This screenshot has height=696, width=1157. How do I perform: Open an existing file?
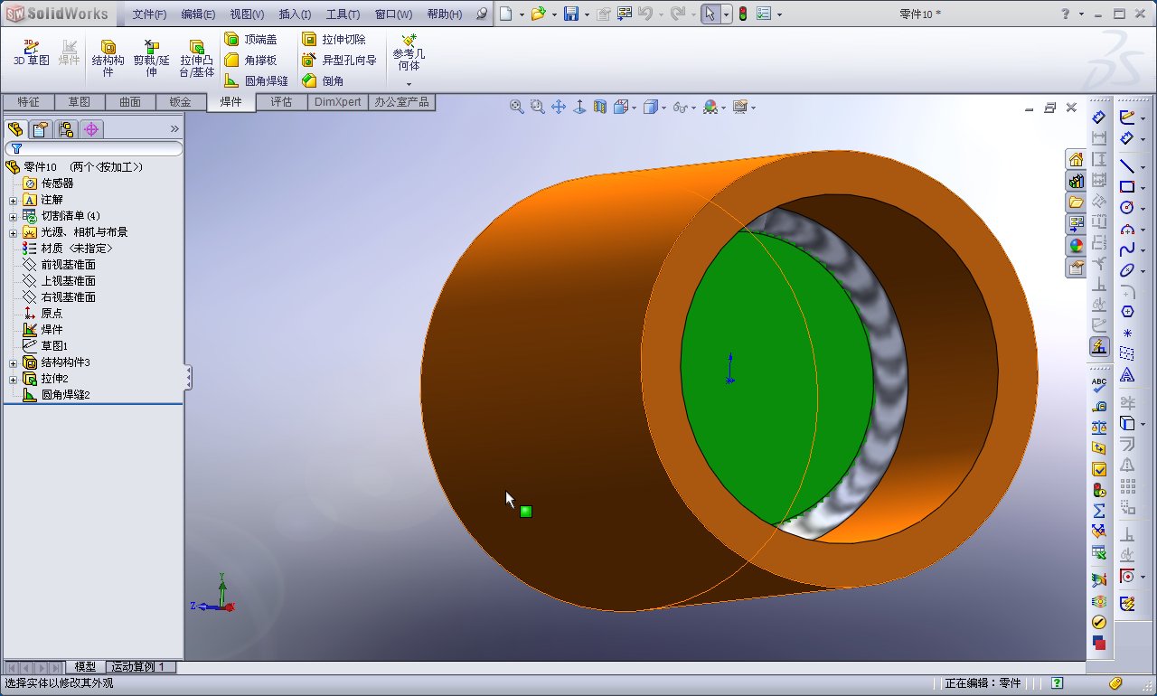click(538, 14)
